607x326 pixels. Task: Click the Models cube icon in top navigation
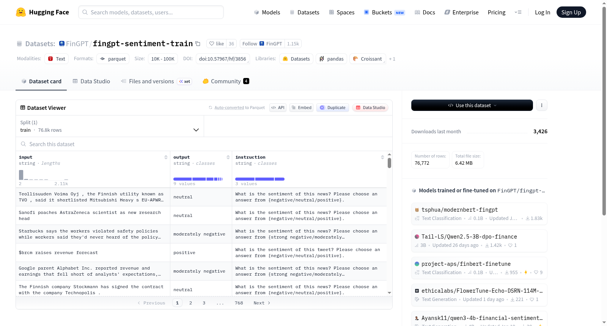coord(256,12)
